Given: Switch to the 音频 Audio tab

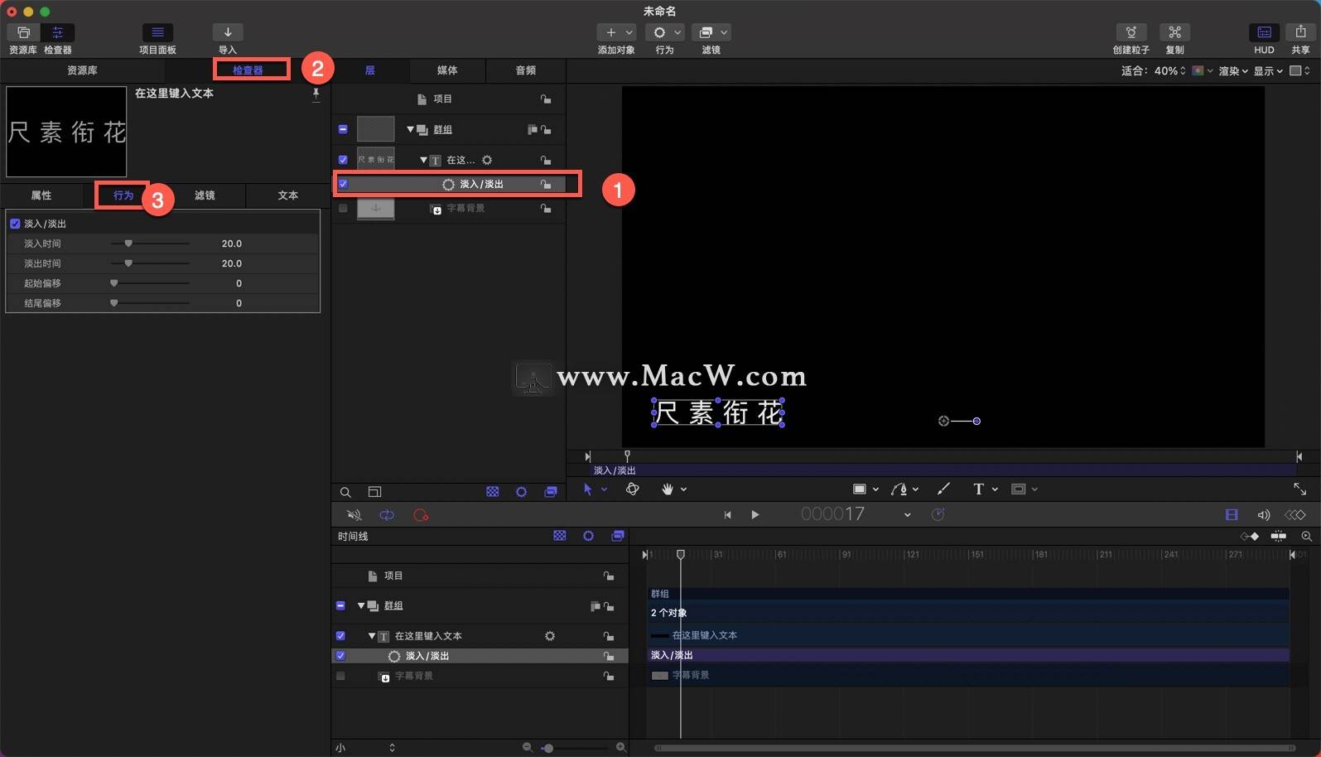Looking at the screenshot, I should 526,70.
